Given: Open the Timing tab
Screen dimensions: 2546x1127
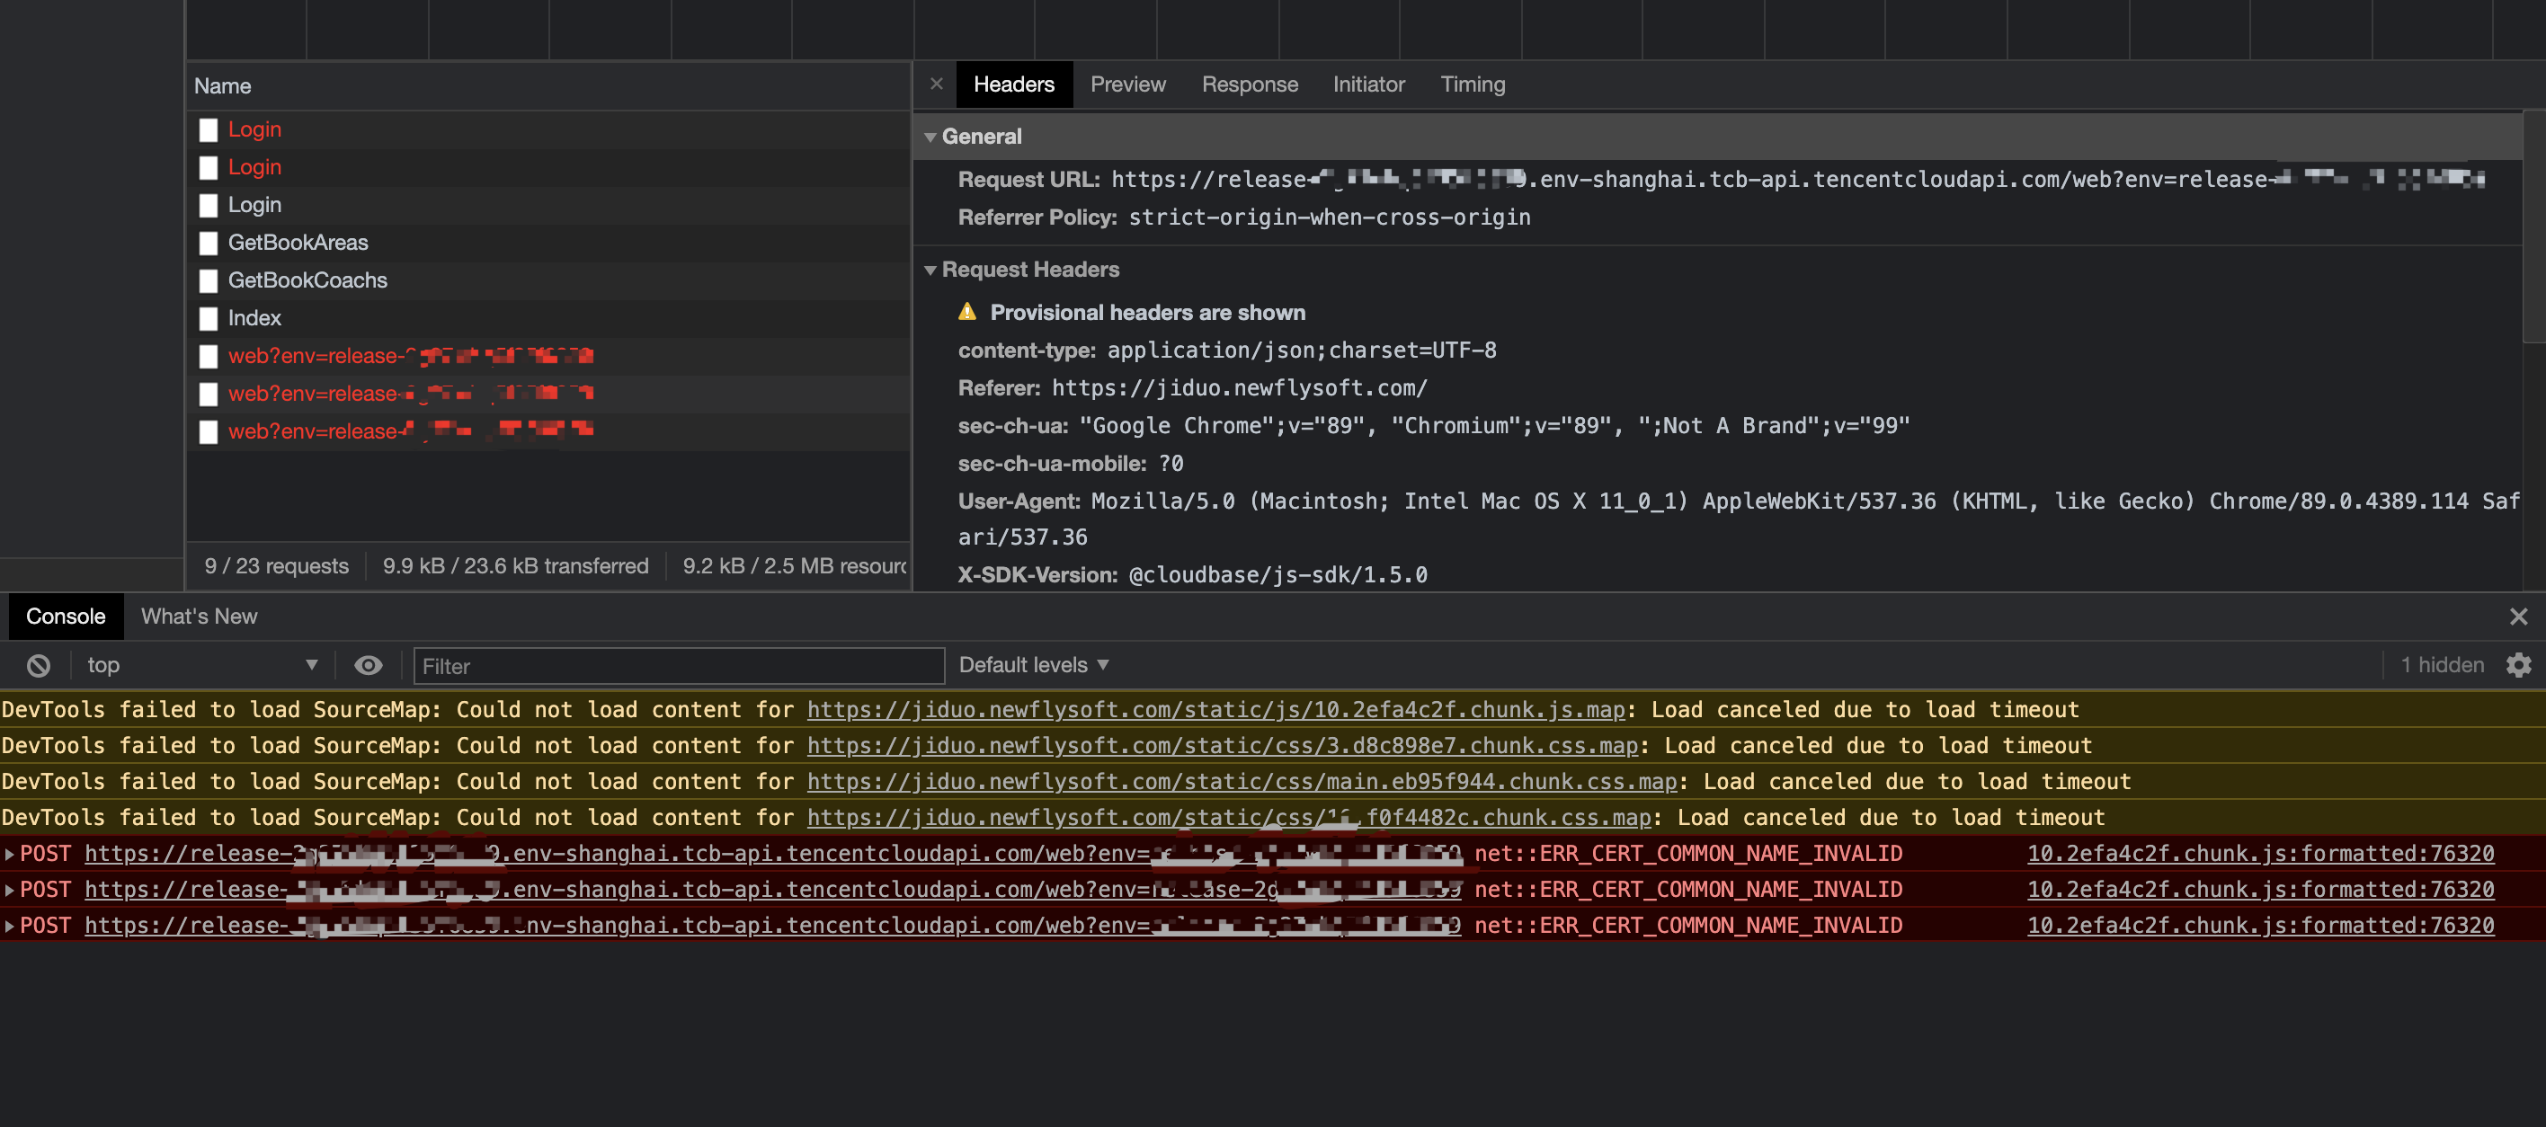Looking at the screenshot, I should coord(1472,84).
